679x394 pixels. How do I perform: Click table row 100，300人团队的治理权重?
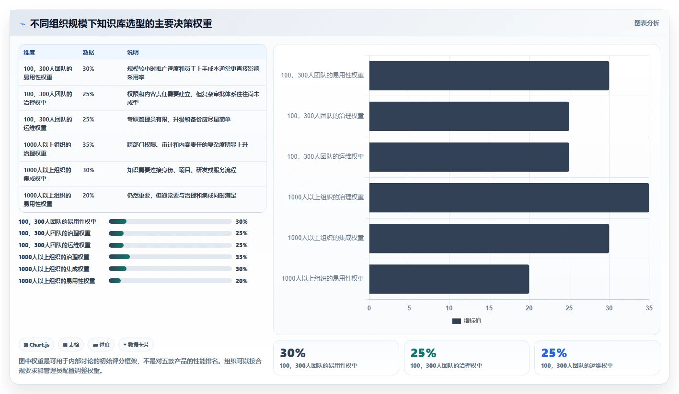tap(142, 98)
